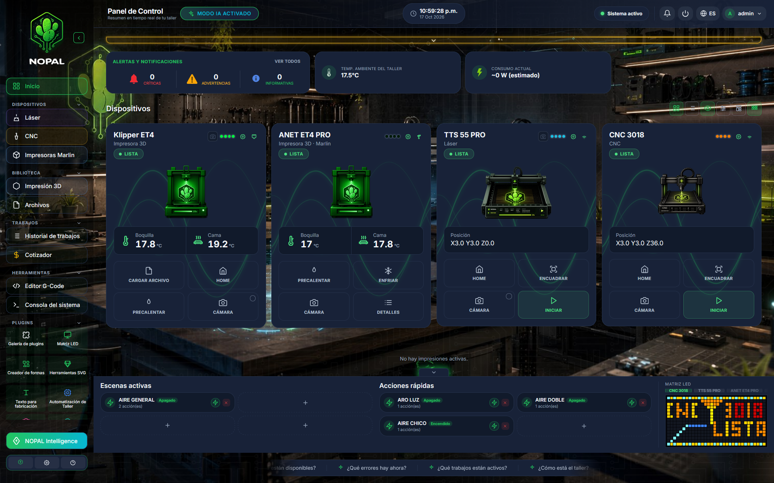The width and height of the screenshot is (774, 483).
Task: Run the AIRE GENERAL scene lightning icon
Action: point(215,402)
